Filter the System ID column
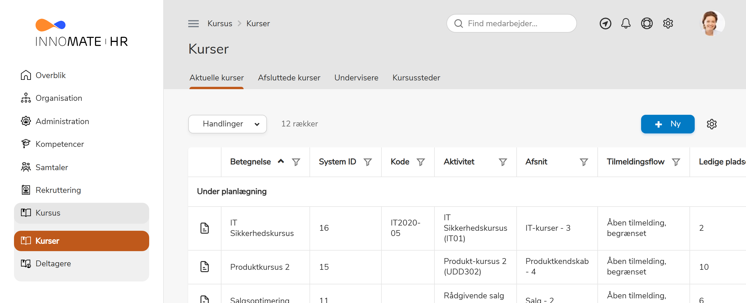The image size is (746, 303). 368,162
